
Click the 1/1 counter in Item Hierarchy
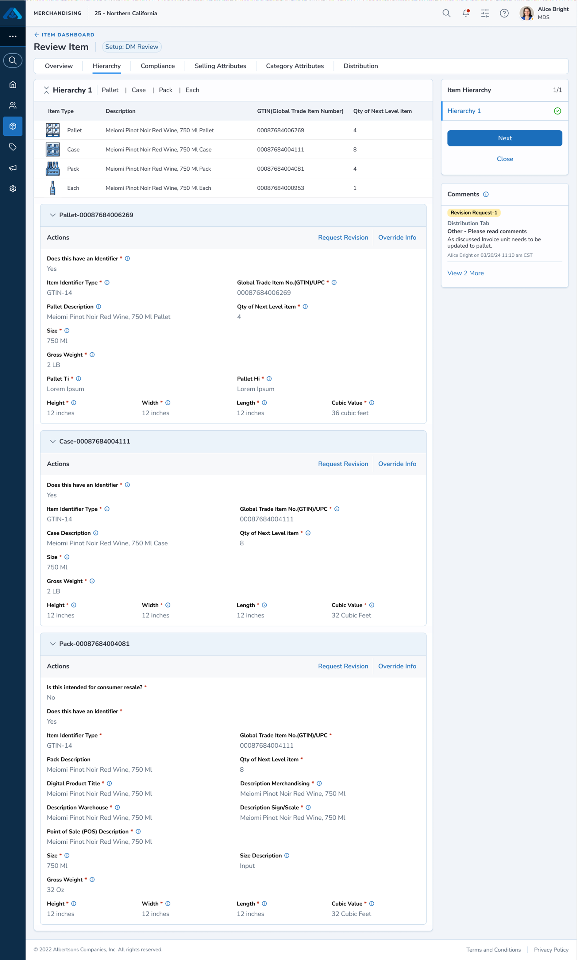[557, 90]
